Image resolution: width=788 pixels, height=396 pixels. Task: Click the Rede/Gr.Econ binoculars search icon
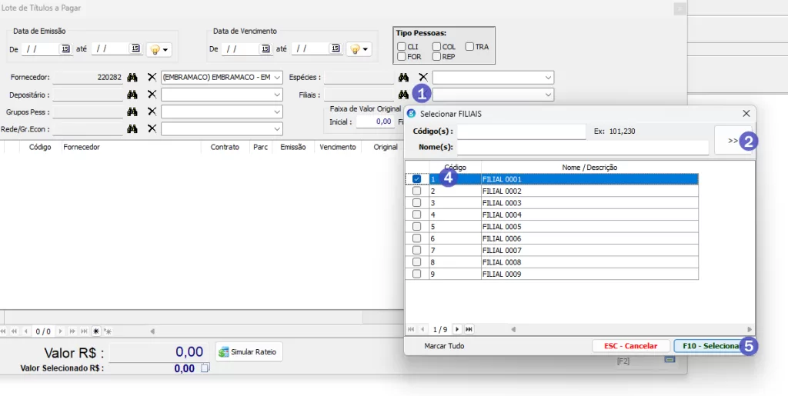(132, 128)
